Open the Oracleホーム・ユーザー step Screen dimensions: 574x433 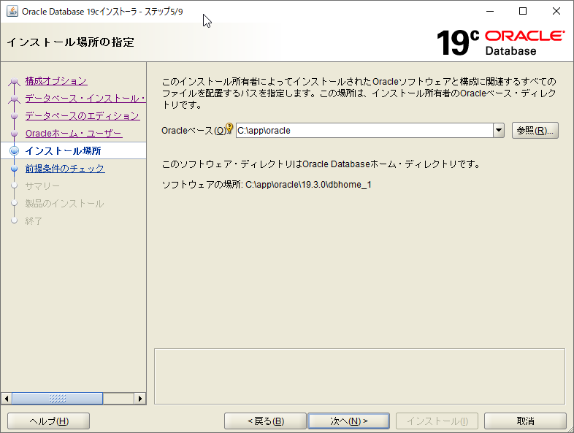pyautogui.click(x=74, y=134)
